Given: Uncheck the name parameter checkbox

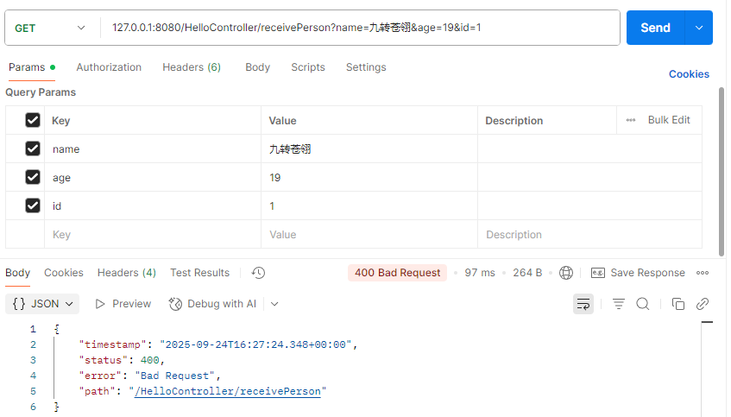Looking at the screenshot, I should (33, 148).
